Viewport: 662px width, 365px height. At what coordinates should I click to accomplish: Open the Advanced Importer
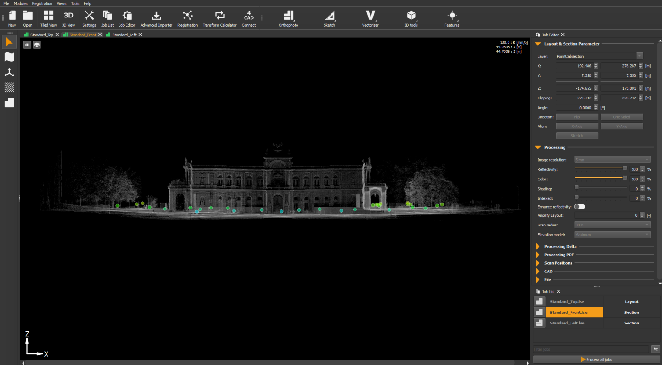point(156,18)
